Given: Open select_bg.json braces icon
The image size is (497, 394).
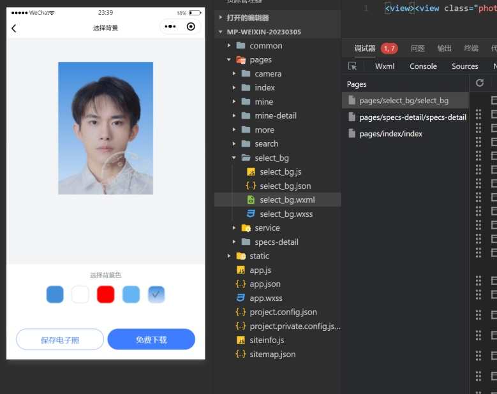Looking at the screenshot, I should pyautogui.click(x=251, y=186).
